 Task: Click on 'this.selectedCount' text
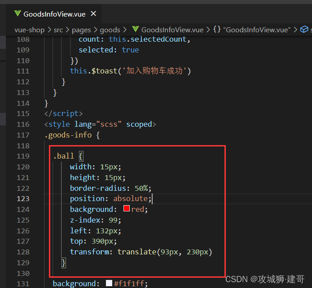click(x=148, y=39)
